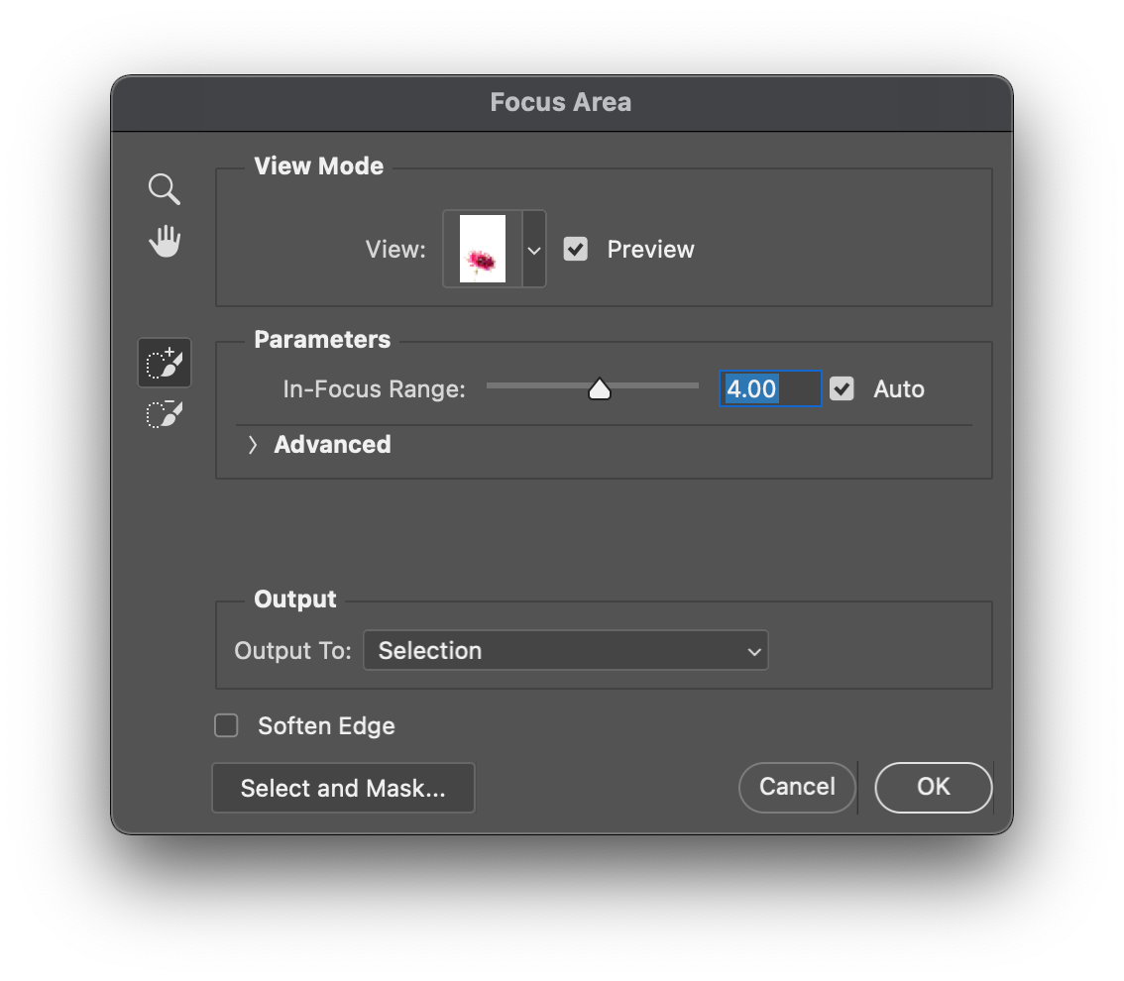Cancel the Focus Area dialog
Image resolution: width=1124 pixels, height=981 pixels.
797,787
